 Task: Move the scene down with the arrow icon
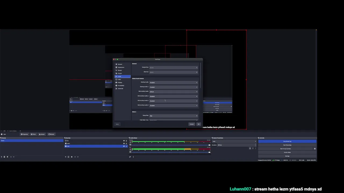pos(14,157)
